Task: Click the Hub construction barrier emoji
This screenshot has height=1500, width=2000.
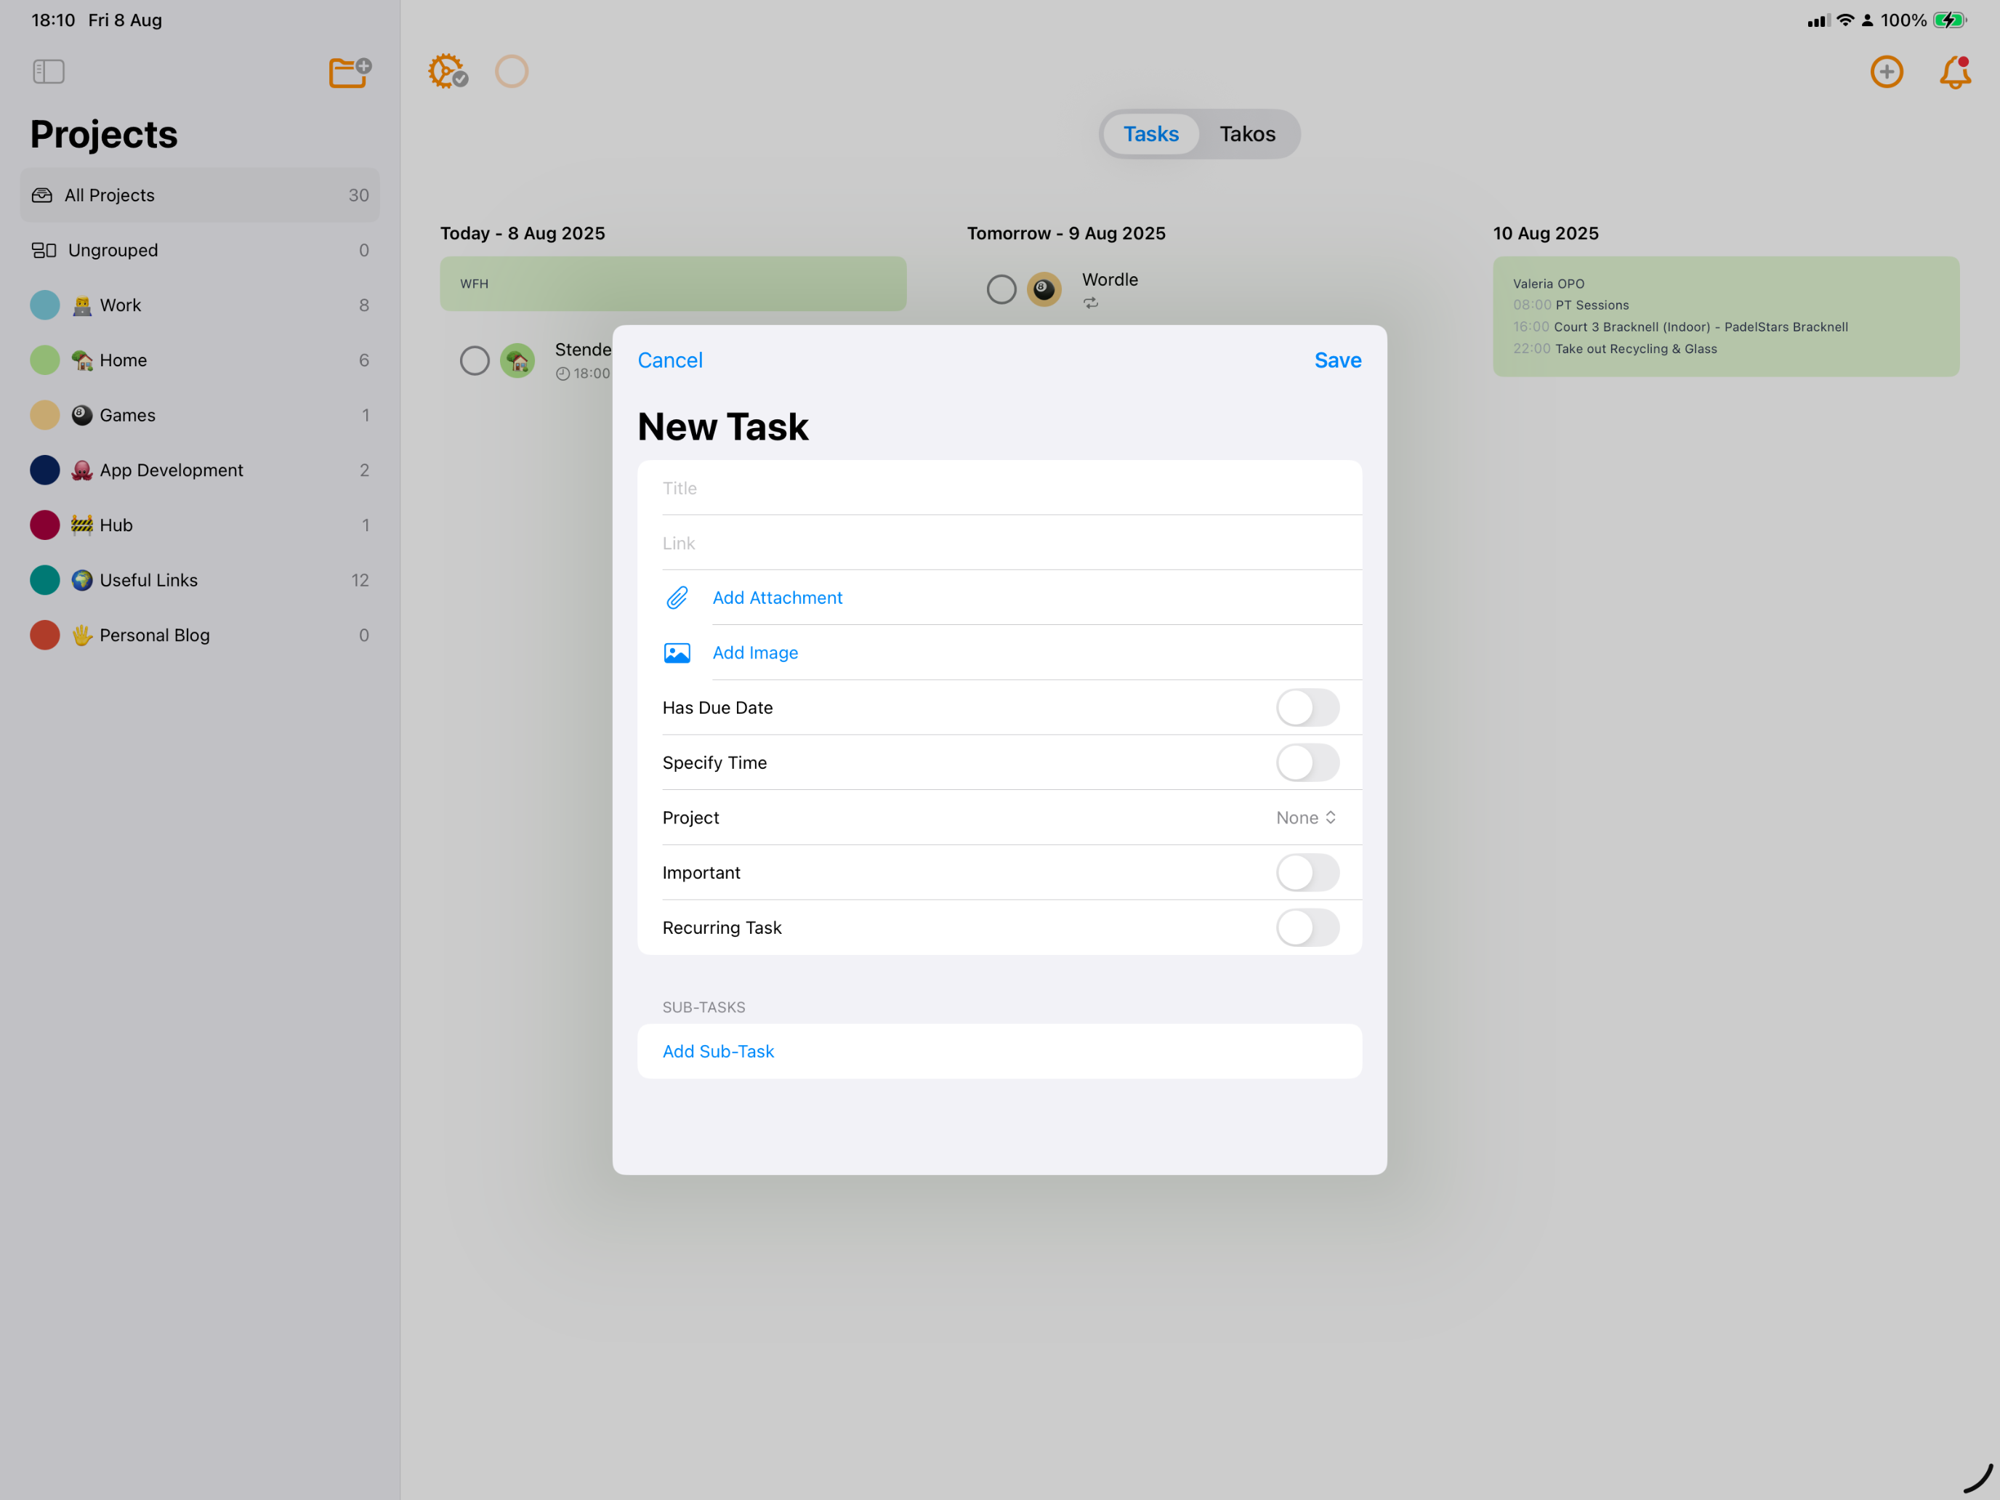Action: pos(82,525)
